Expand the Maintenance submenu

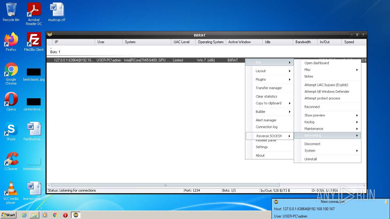pyautogui.click(x=327, y=129)
